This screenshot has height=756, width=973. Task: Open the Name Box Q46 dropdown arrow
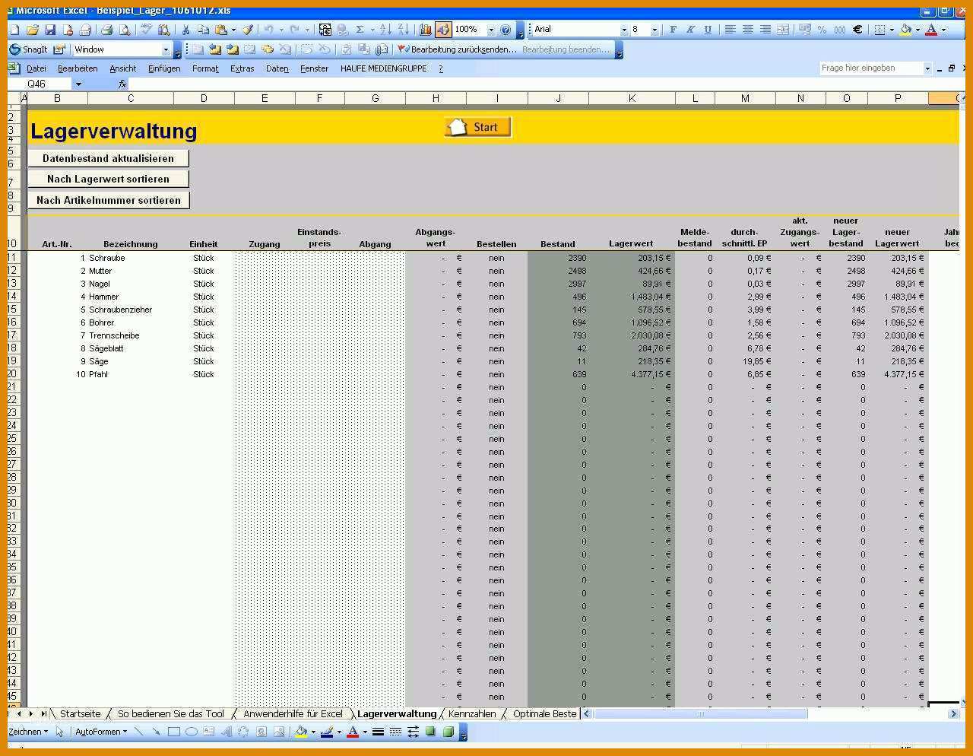(x=78, y=84)
